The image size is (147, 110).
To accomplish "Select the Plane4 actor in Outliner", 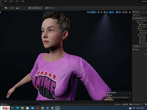I will [142, 39].
